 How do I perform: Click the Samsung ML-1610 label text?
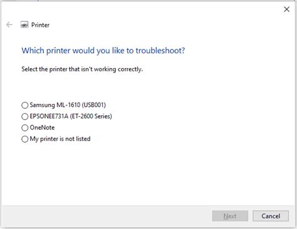pos(55,105)
